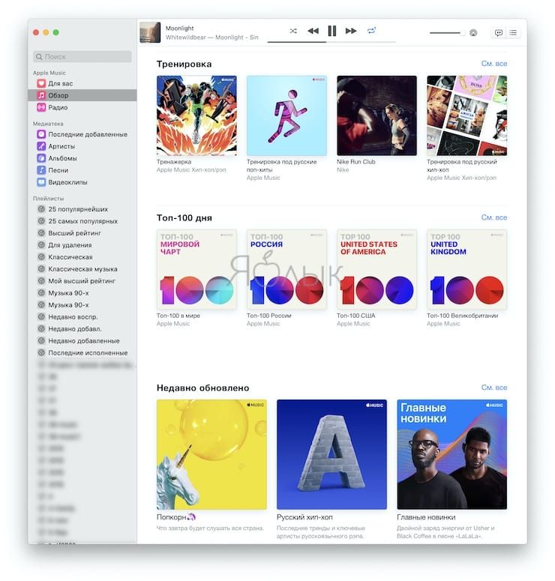Open Главные новинки playlist cover
Image resolution: width=555 pixels, height=581 pixels.
[452, 454]
